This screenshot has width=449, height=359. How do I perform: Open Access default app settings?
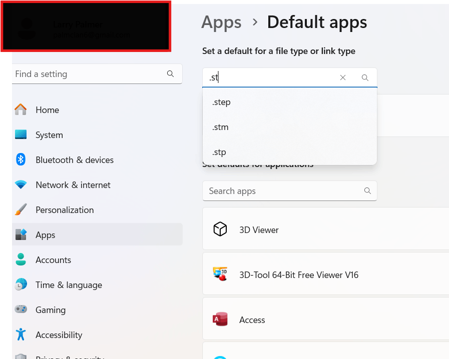(x=325, y=318)
